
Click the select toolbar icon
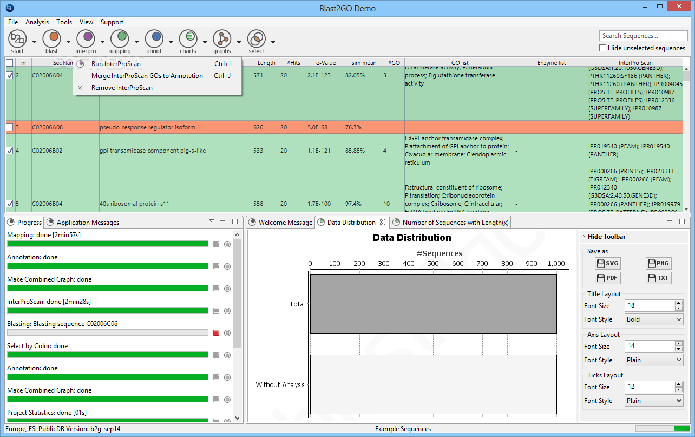pos(256,38)
